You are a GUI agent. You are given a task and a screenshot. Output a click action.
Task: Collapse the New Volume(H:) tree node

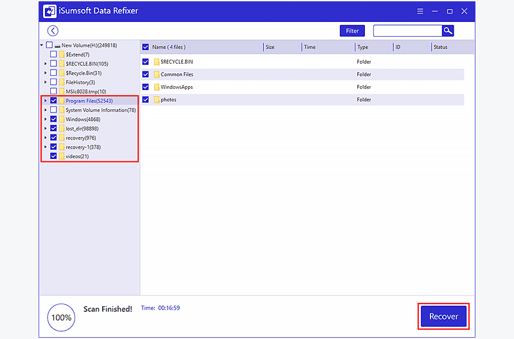click(x=42, y=45)
